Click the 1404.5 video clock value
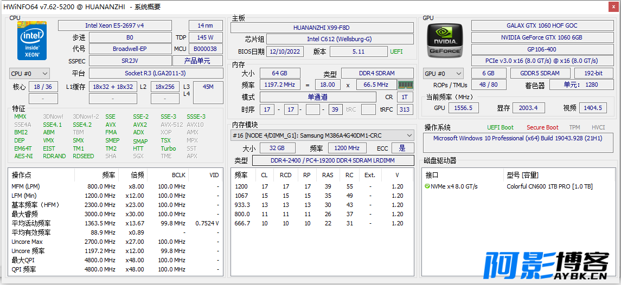This screenshot has height=285, width=621. pyautogui.click(x=593, y=108)
